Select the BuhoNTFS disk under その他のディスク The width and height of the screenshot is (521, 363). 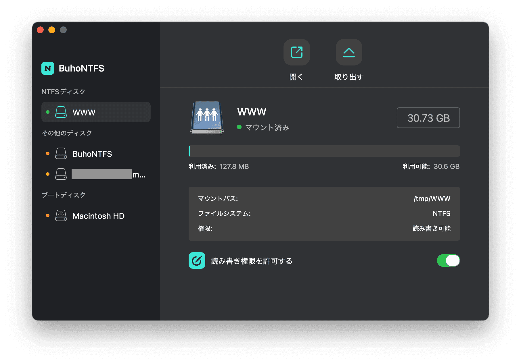tap(96, 154)
